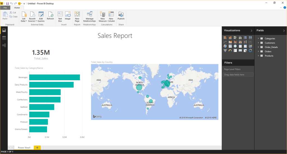The image size is (287, 154).
Task: Open the Edit Queries tool
Action: tap(41, 15)
